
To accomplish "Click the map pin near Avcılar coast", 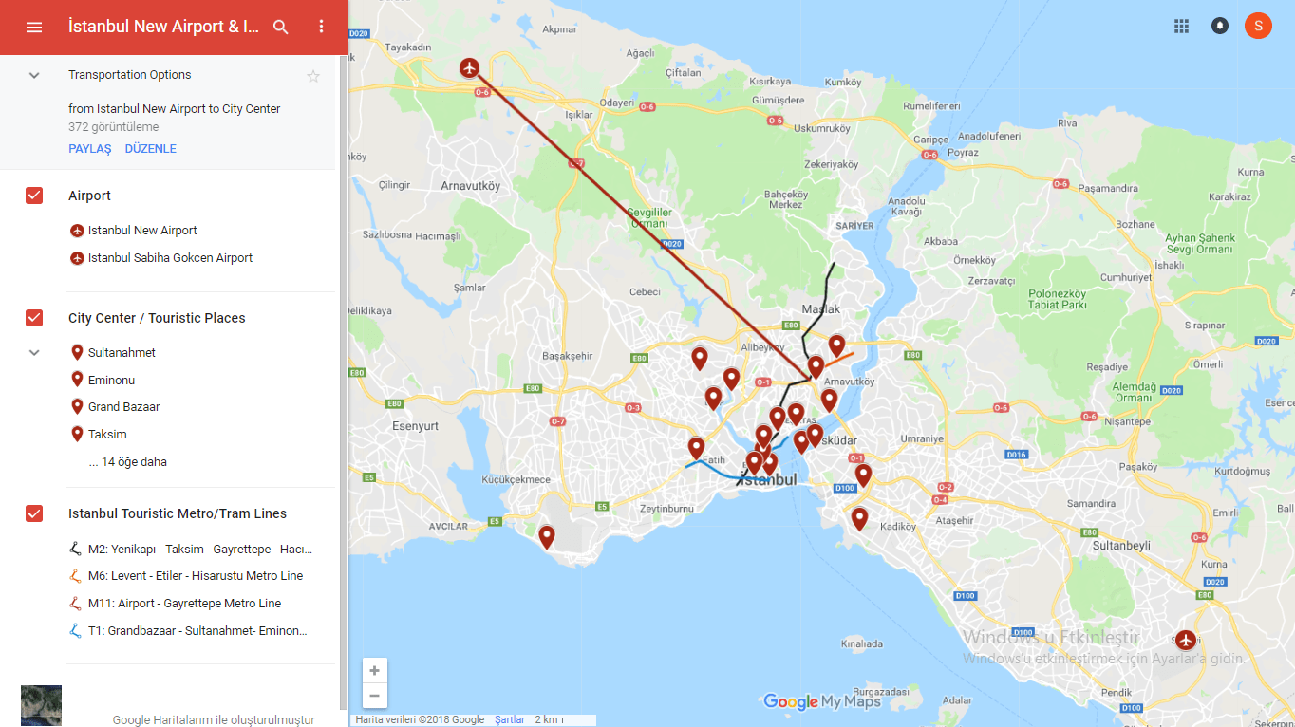I will tap(547, 537).
